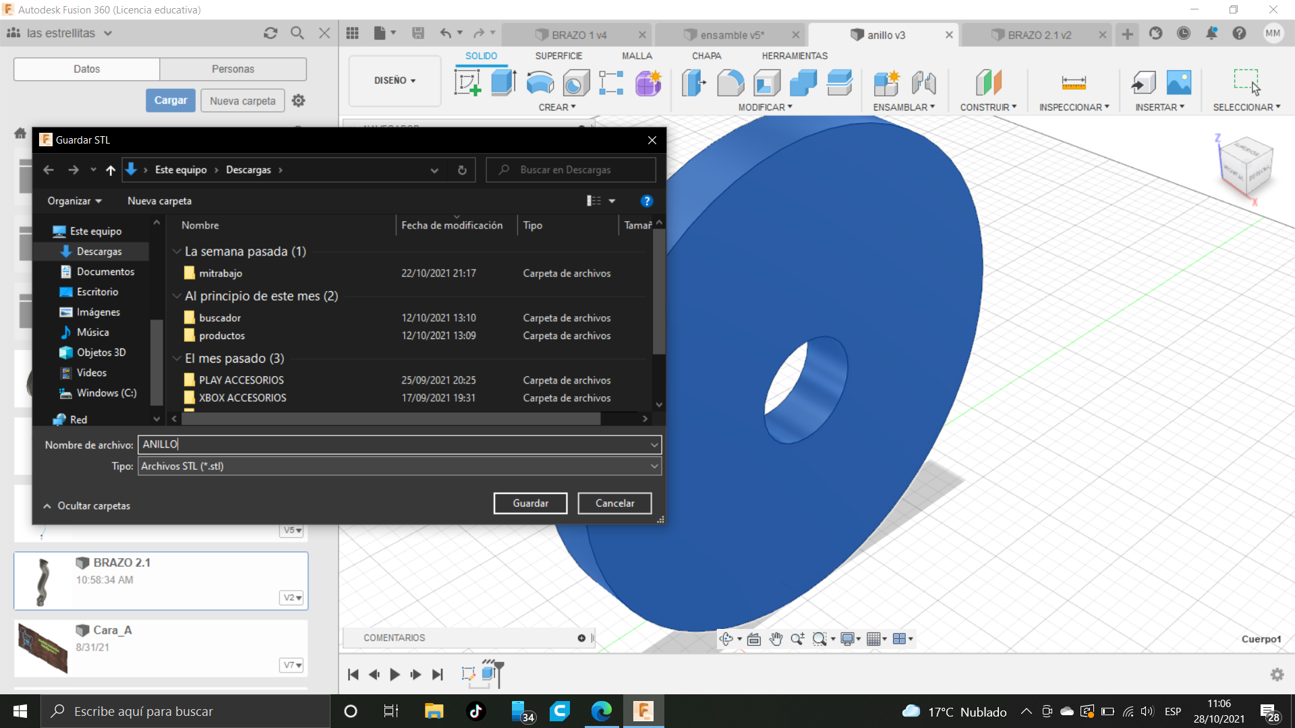
Task: Expand the DISEÑO workspace dropdown
Action: (395, 80)
